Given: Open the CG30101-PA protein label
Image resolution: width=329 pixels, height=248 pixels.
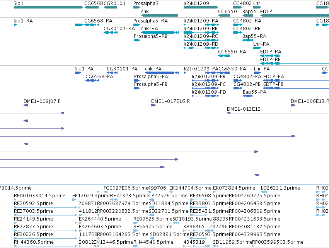Looking at the screenshot, I should (x=122, y=69).
